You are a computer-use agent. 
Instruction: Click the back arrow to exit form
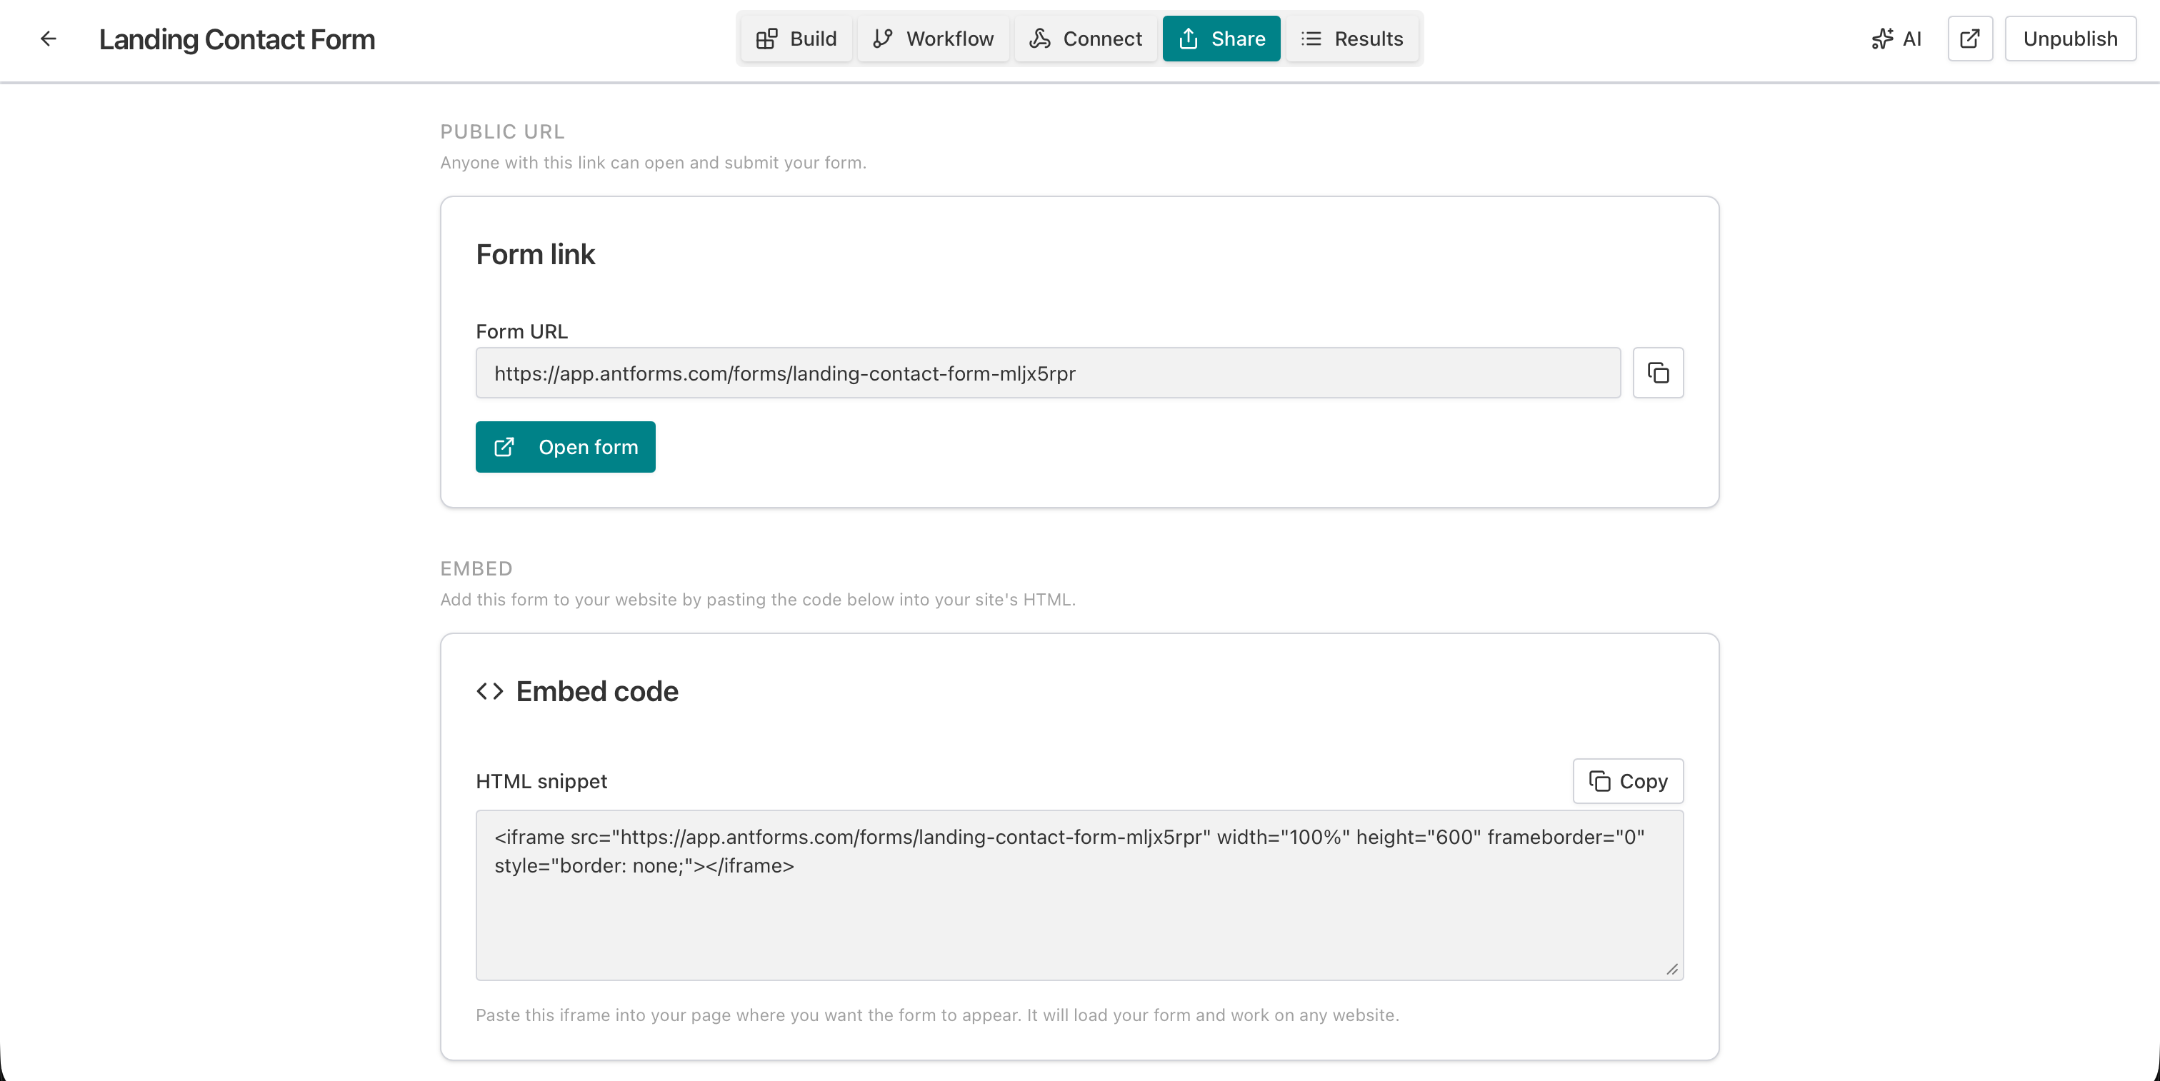coord(48,39)
